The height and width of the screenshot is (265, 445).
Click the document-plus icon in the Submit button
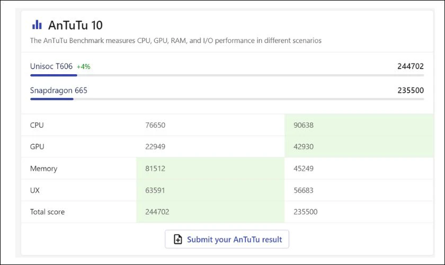pos(177,239)
